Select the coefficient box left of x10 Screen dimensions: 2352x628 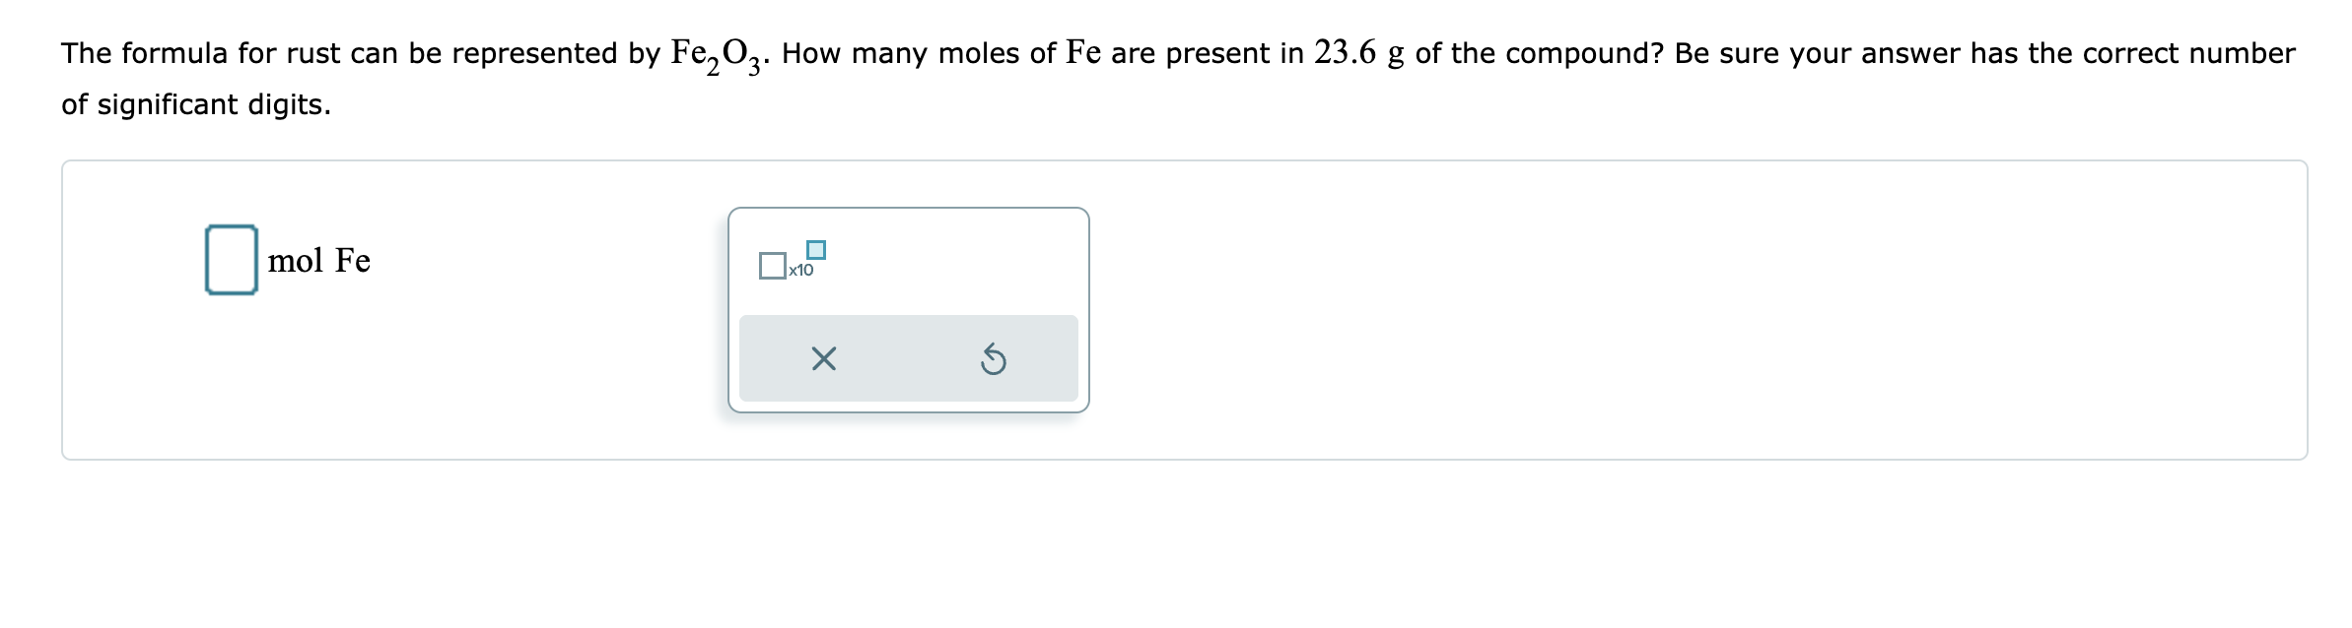772,264
